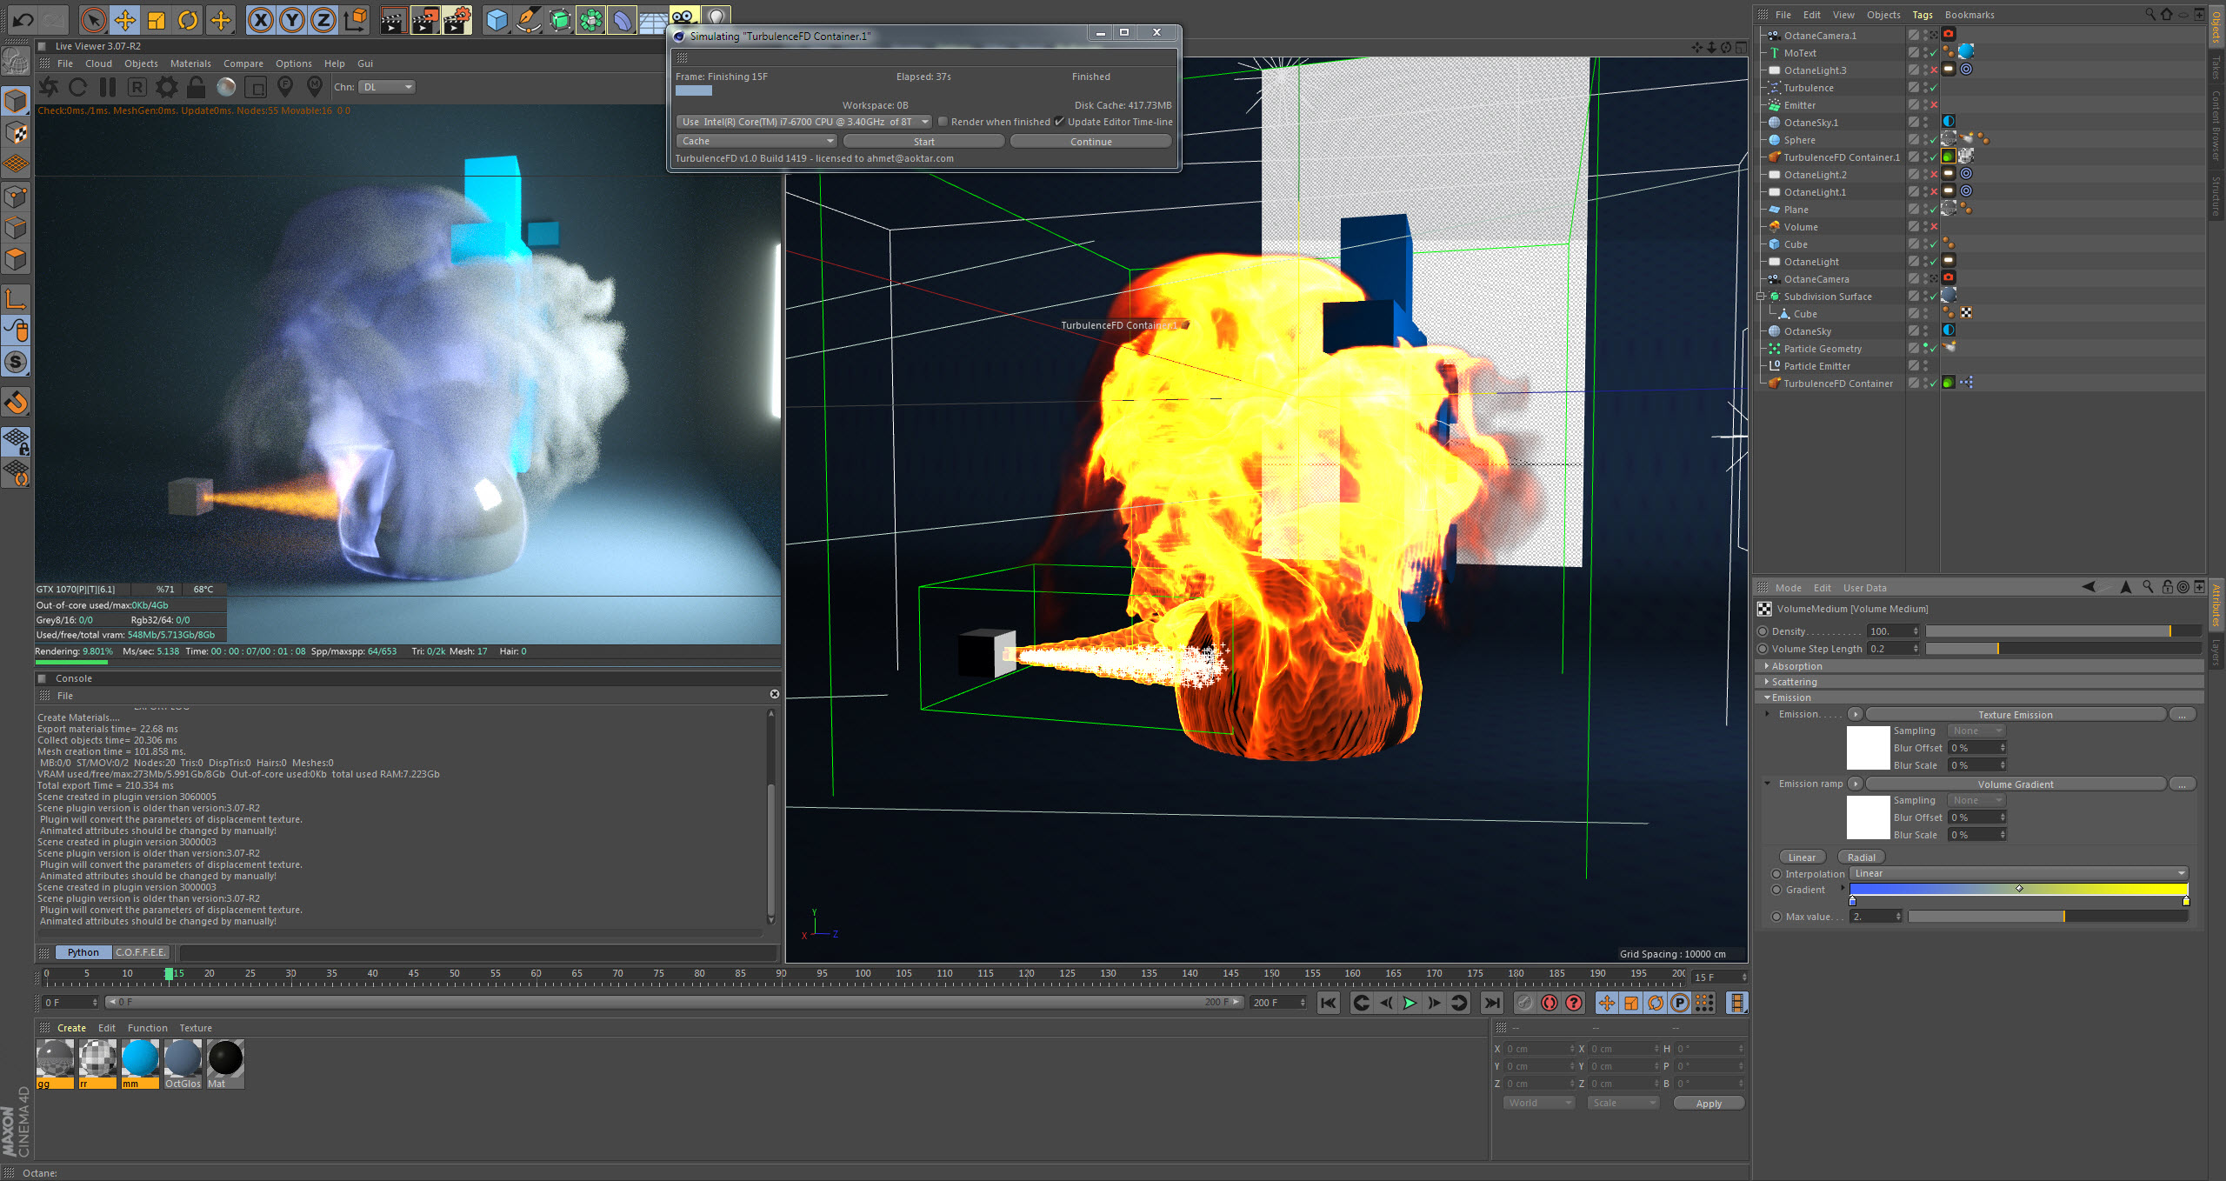
Task: Uncheck Update Editor Time-line
Action: (1059, 122)
